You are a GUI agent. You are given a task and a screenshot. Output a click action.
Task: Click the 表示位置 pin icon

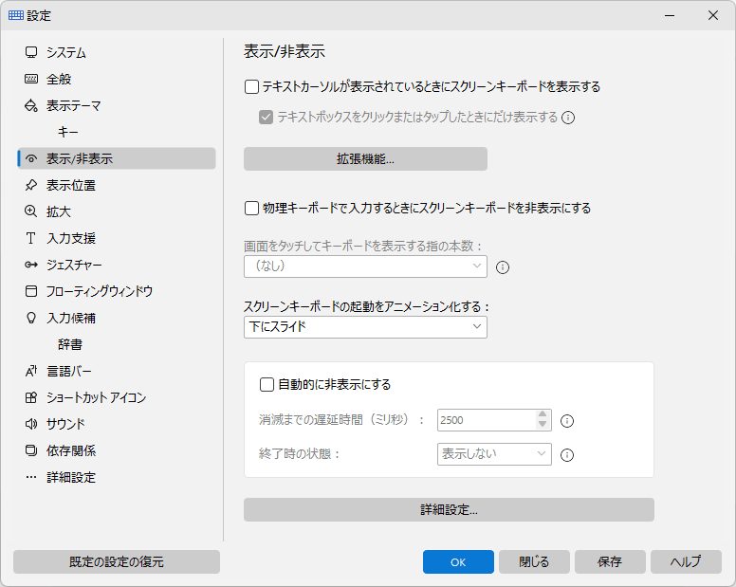pos(31,185)
